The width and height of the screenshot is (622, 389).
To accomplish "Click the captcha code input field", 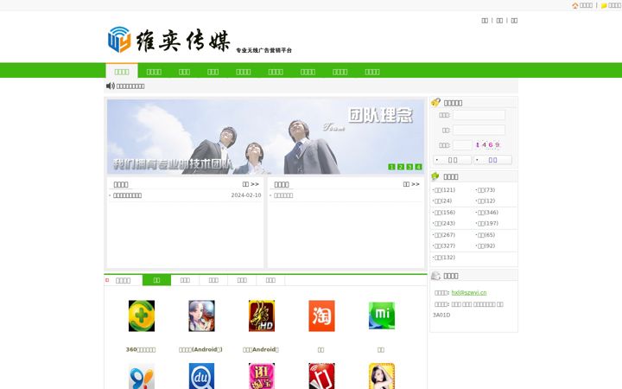I will 462,145.
